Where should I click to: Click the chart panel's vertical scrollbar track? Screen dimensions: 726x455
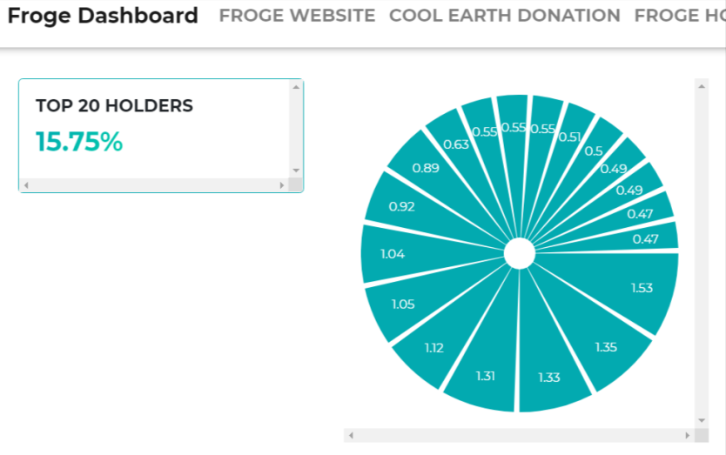(x=702, y=252)
